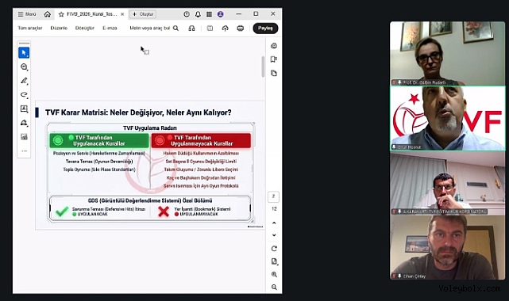Star the FIVB_2026_Kural document tab
509x301 pixels.
(x=61, y=14)
